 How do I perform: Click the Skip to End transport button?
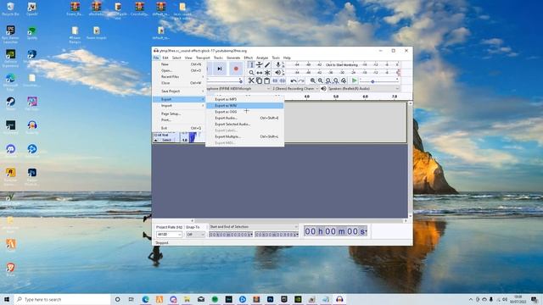tap(220, 69)
